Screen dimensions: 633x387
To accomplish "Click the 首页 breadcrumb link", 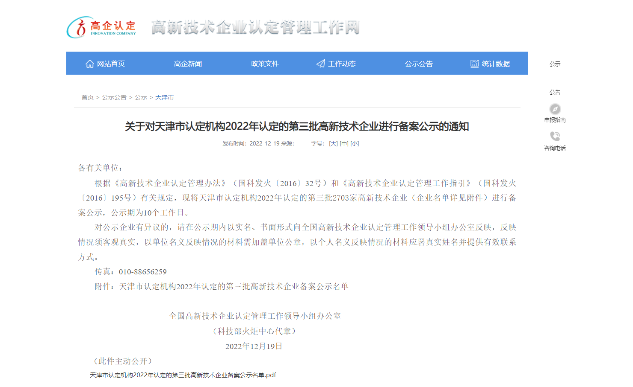I will [88, 97].
